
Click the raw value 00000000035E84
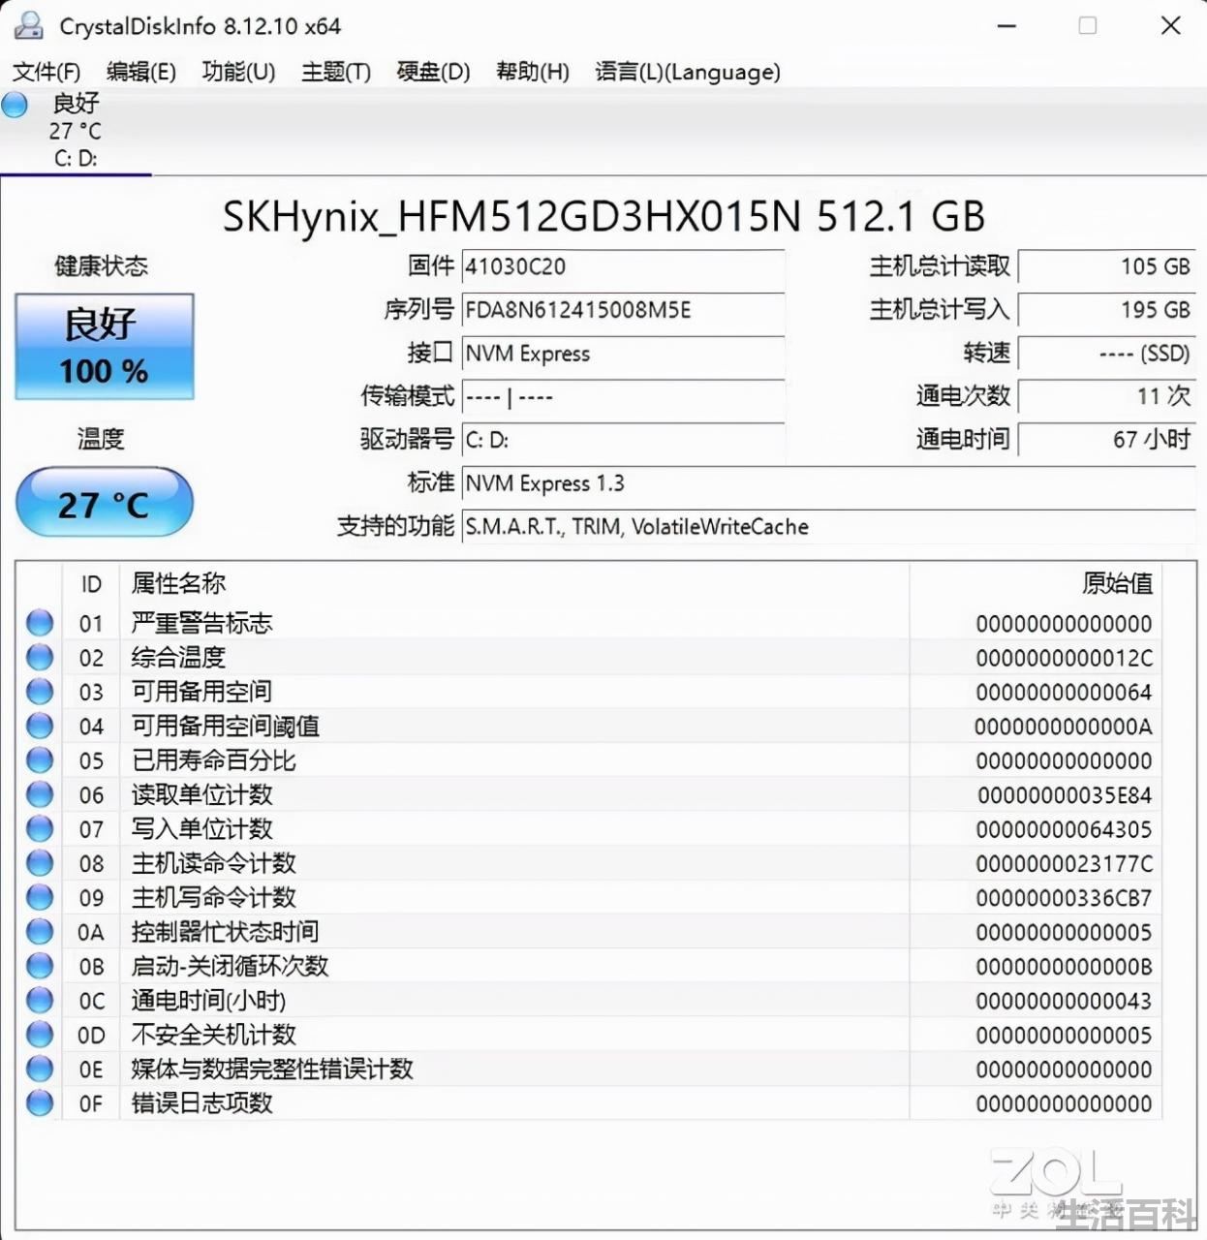1064,795
